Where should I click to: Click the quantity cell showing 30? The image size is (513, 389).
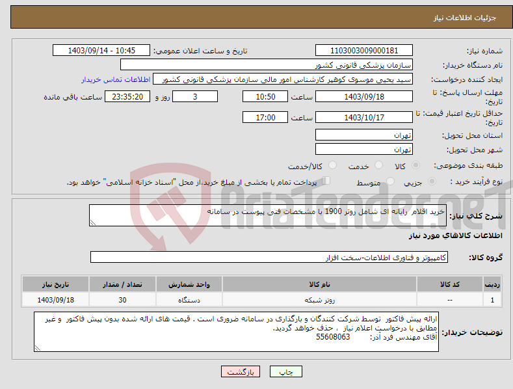coord(122,300)
